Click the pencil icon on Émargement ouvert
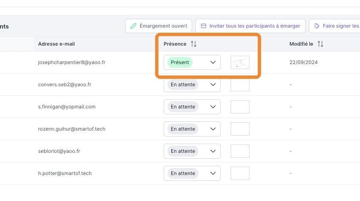Viewport: 360px width, 201px height. [134, 26]
